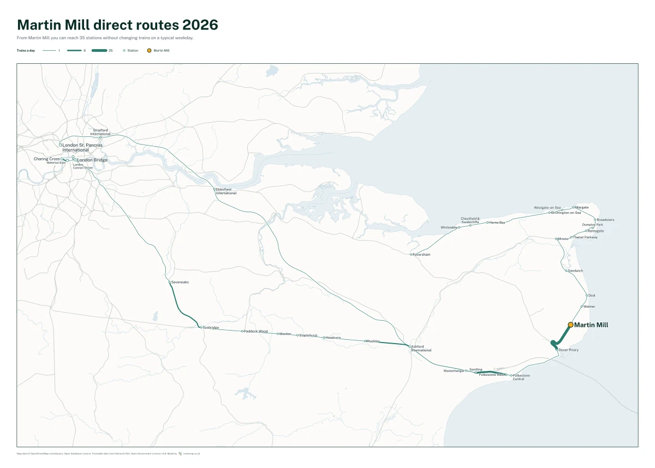Image resolution: width=655 pixels, height=468 pixels.
Task: Click the medium 6-trains-a-day line sample in legend
Action: coord(74,50)
